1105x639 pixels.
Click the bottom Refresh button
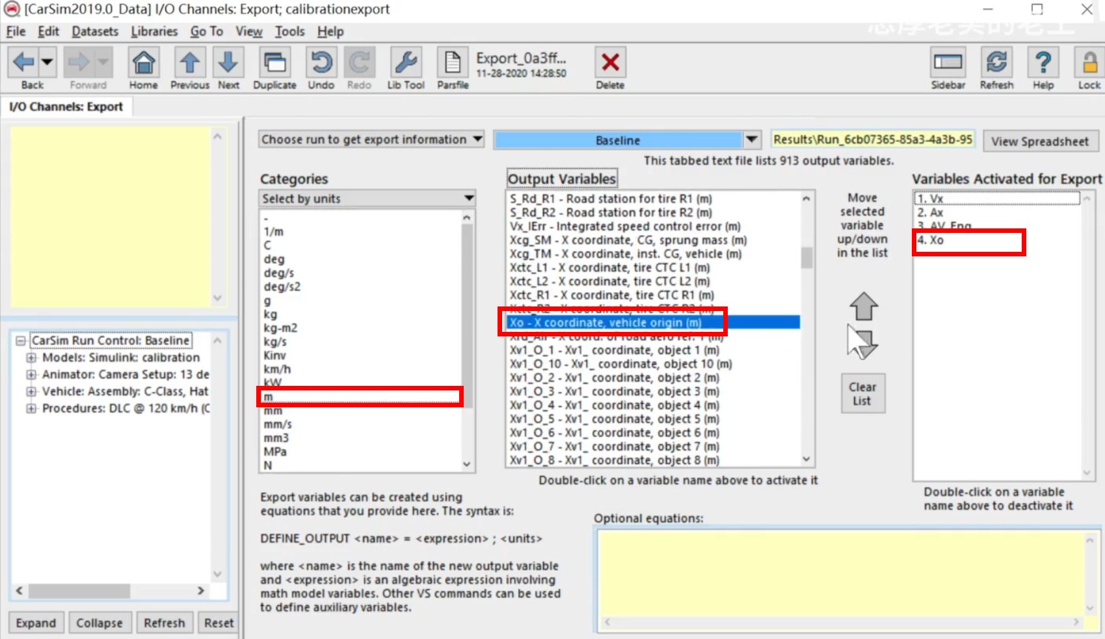(165, 623)
